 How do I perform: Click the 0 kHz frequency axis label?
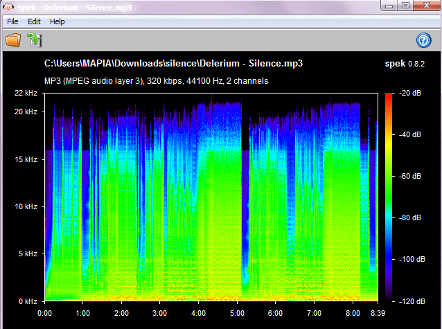(x=28, y=302)
